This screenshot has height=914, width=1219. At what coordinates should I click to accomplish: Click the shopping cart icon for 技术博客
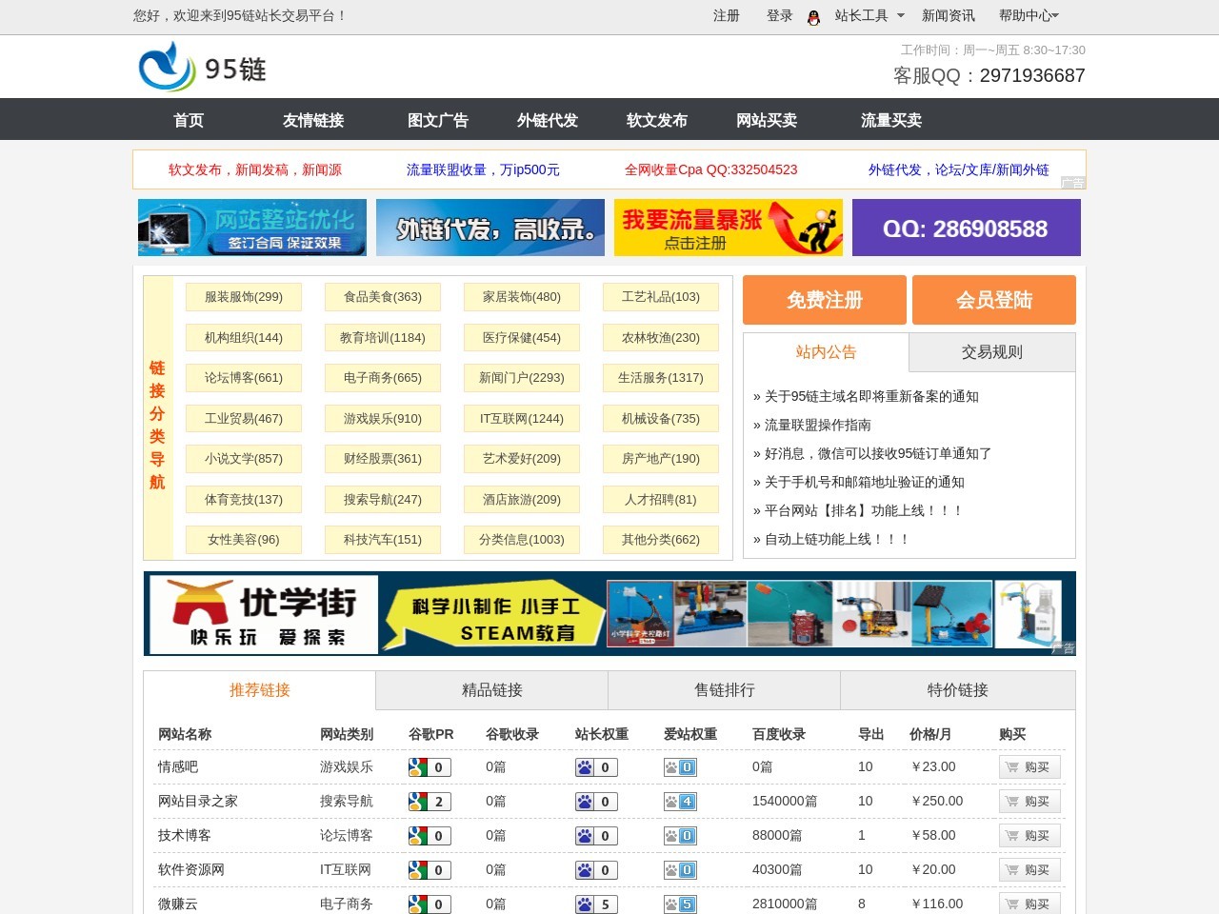point(1011,835)
